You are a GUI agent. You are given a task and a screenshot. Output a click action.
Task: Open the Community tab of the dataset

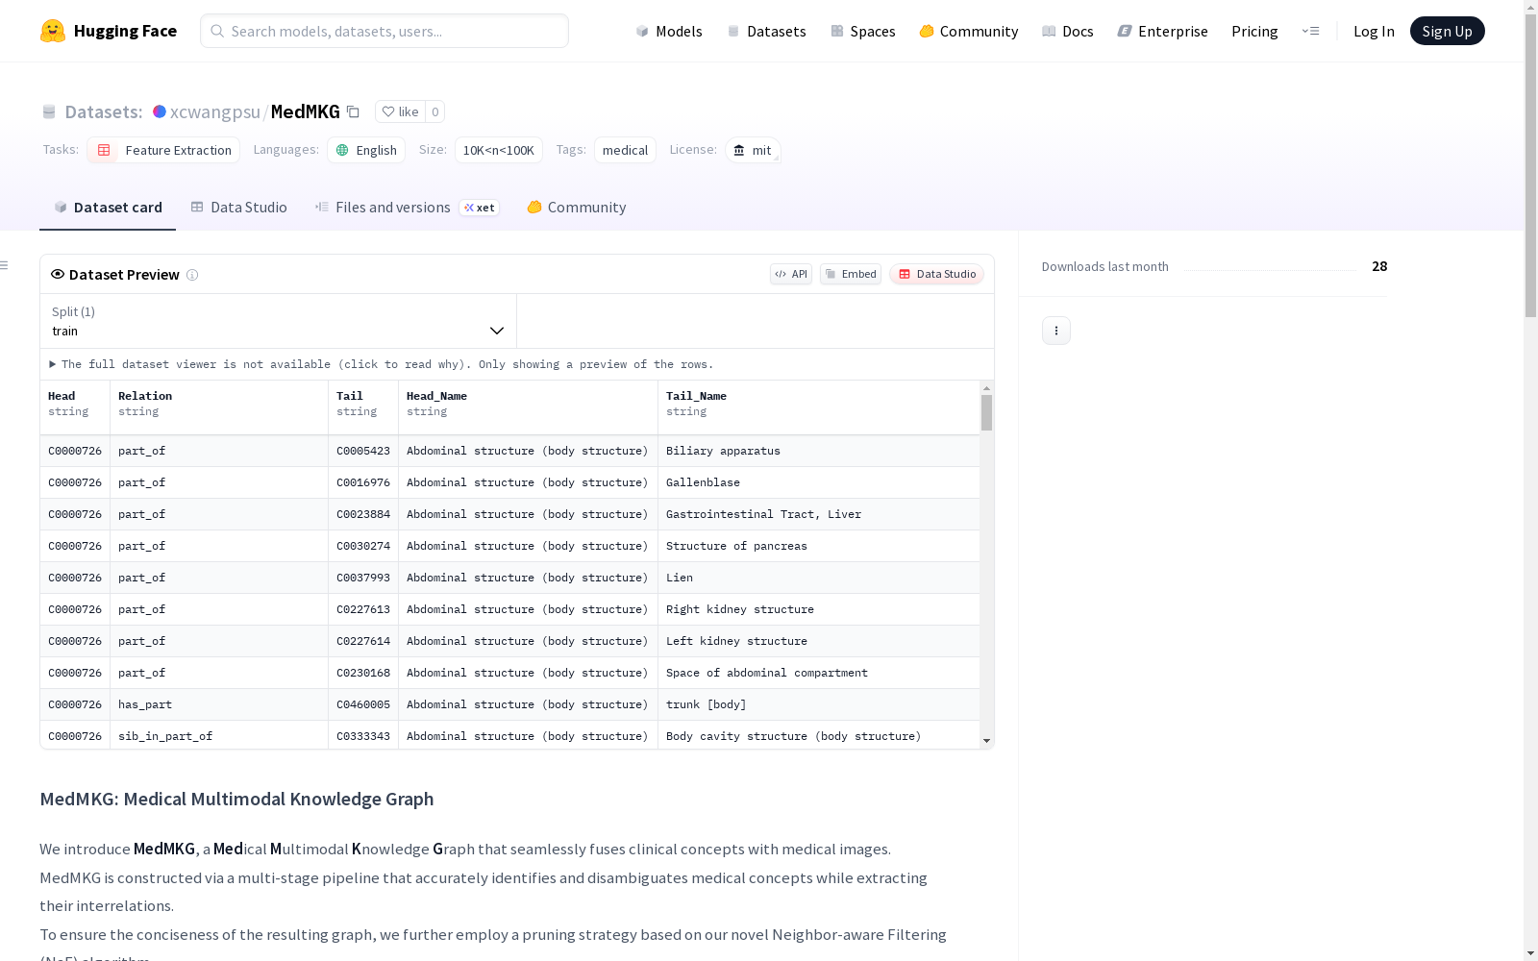pyautogui.click(x=577, y=208)
